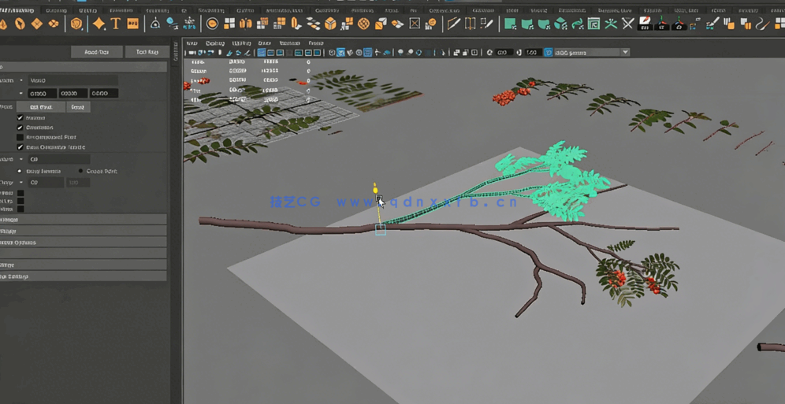Click the Reset Tool button
Screen dimensions: 785x404
click(x=96, y=52)
